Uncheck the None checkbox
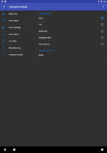The image size is (107, 153). [102, 18]
